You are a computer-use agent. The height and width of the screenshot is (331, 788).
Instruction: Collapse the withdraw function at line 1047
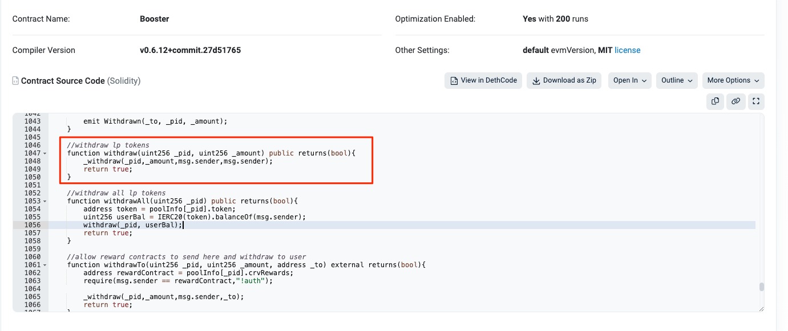45,154
